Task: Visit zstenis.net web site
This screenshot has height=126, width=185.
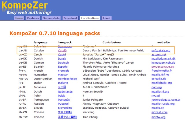Action: point(159,55)
